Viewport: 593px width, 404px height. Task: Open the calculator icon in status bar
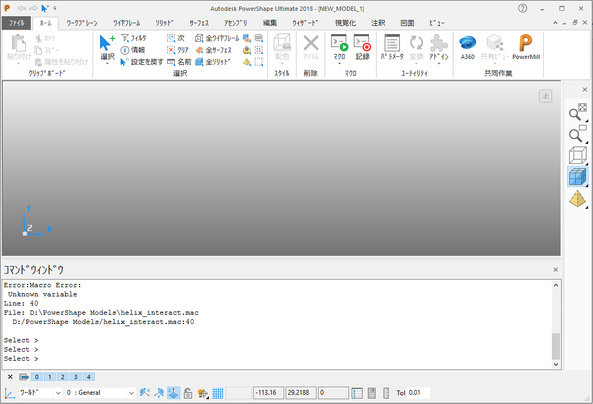click(x=372, y=393)
